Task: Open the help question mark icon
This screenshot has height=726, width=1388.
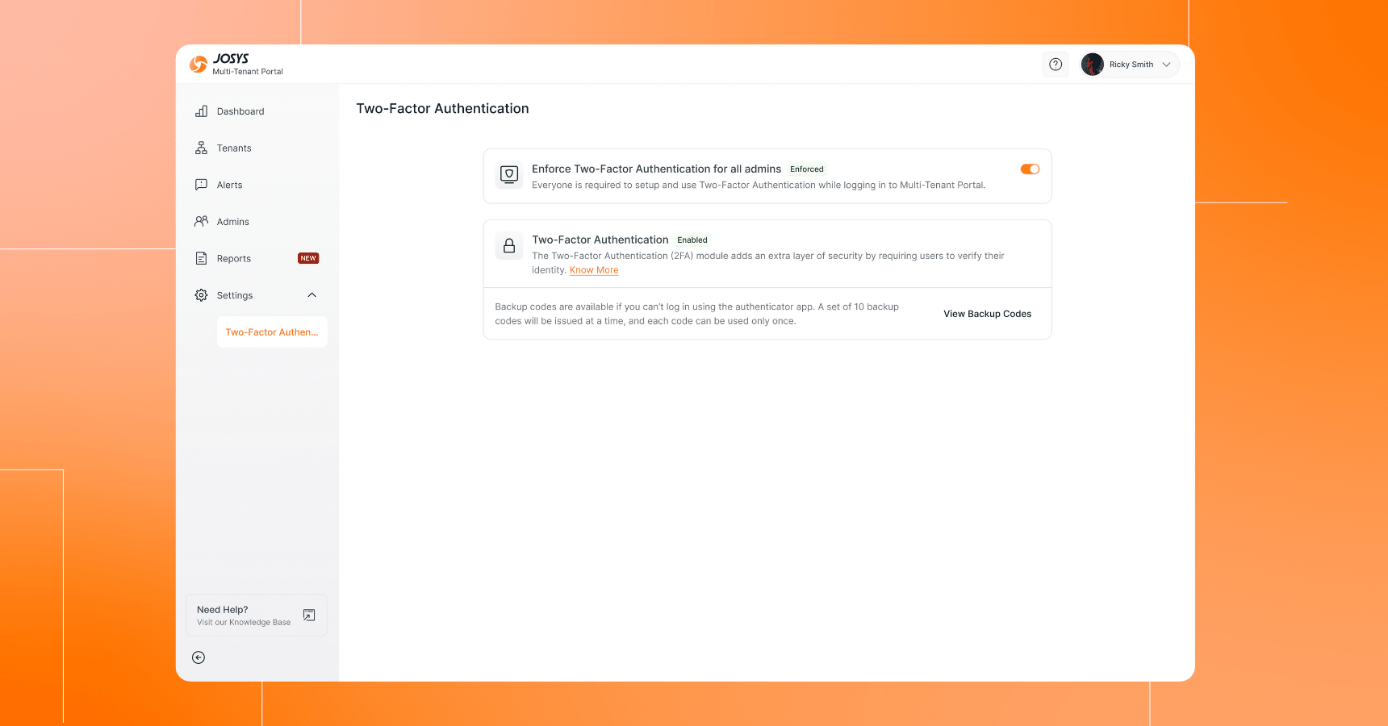Action: [1056, 65]
